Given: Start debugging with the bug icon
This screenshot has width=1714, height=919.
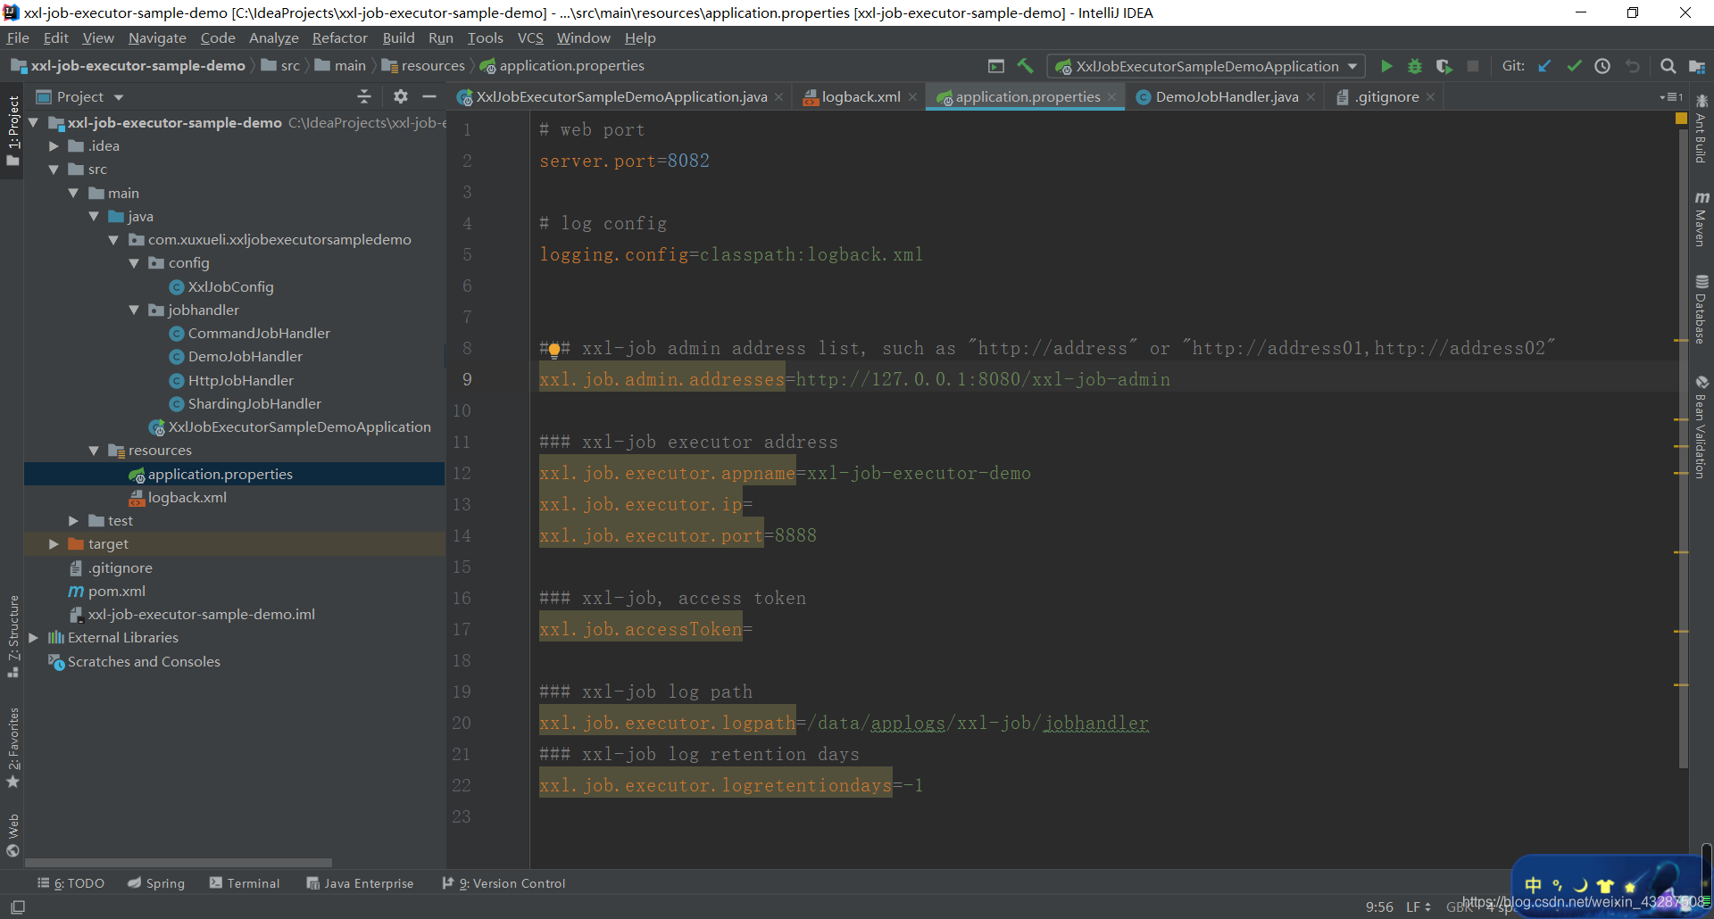Looking at the screenshot, I should [x=1415, y=66].
